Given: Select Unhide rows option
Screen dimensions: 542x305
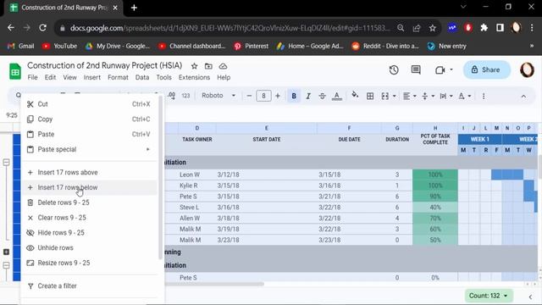Looking at the screenshot, I should click(89, 248).
